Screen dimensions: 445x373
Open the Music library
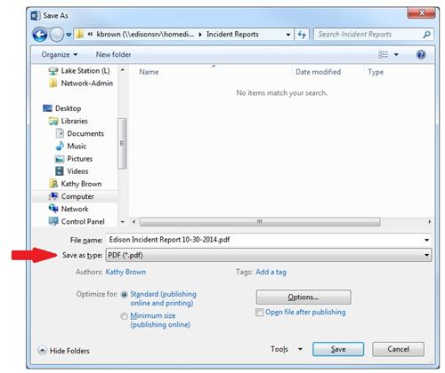coord(71,146)
